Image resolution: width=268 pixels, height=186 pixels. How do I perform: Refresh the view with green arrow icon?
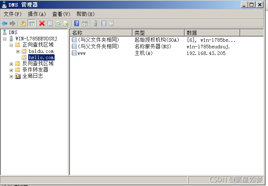tap(58, 23)
